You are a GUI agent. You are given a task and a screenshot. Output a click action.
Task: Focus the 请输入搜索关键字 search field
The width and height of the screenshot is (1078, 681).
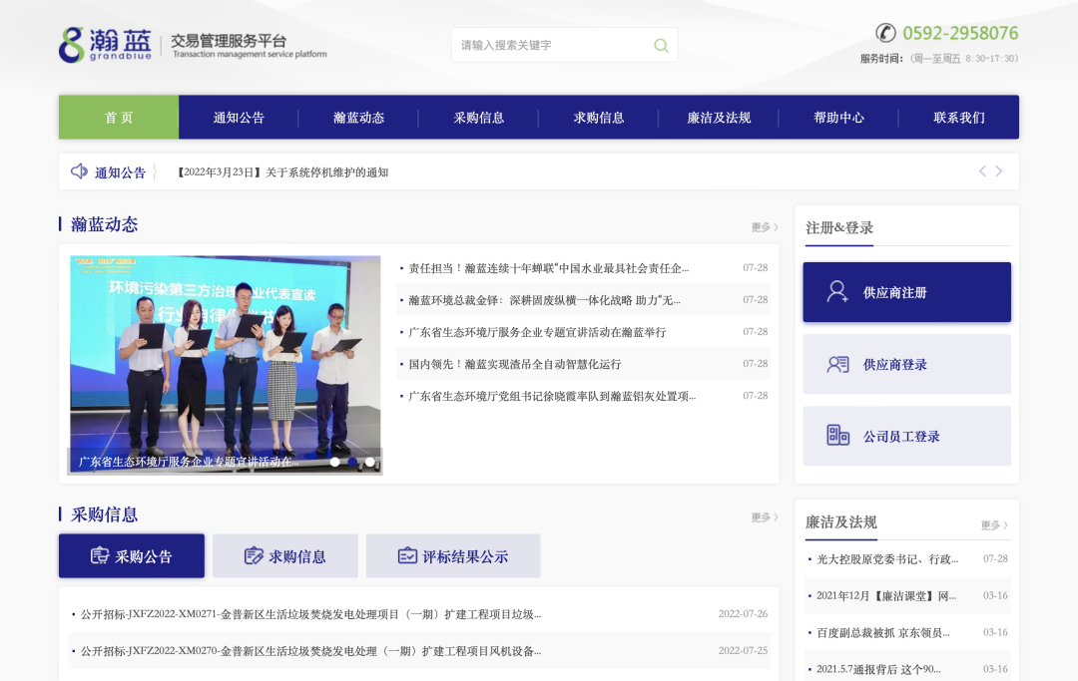tap(549, 45)
